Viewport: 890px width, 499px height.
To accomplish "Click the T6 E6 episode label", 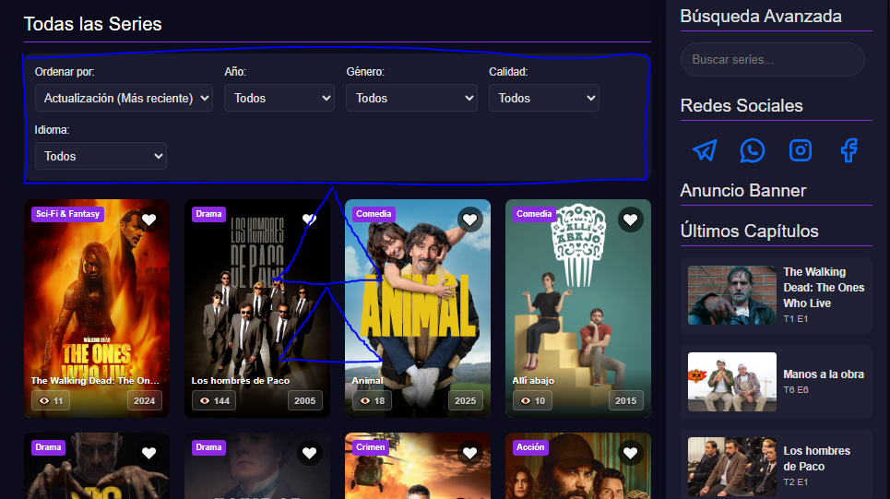I will 796,390.
